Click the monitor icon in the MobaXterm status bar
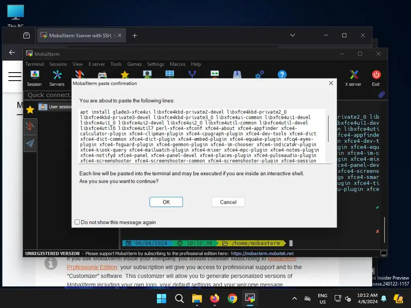 click(383, 253)
